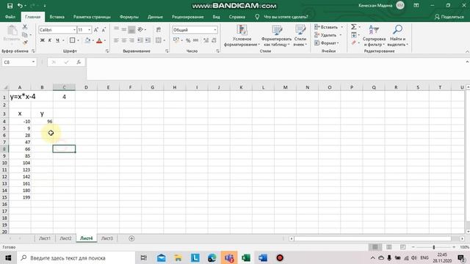Click the accounting currency format icon
Image resolution: width=470 pixels, height=264 pixels.
[176, 40]
